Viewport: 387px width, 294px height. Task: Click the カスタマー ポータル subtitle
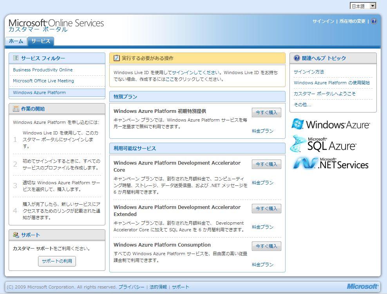click(x=38, y=30)
